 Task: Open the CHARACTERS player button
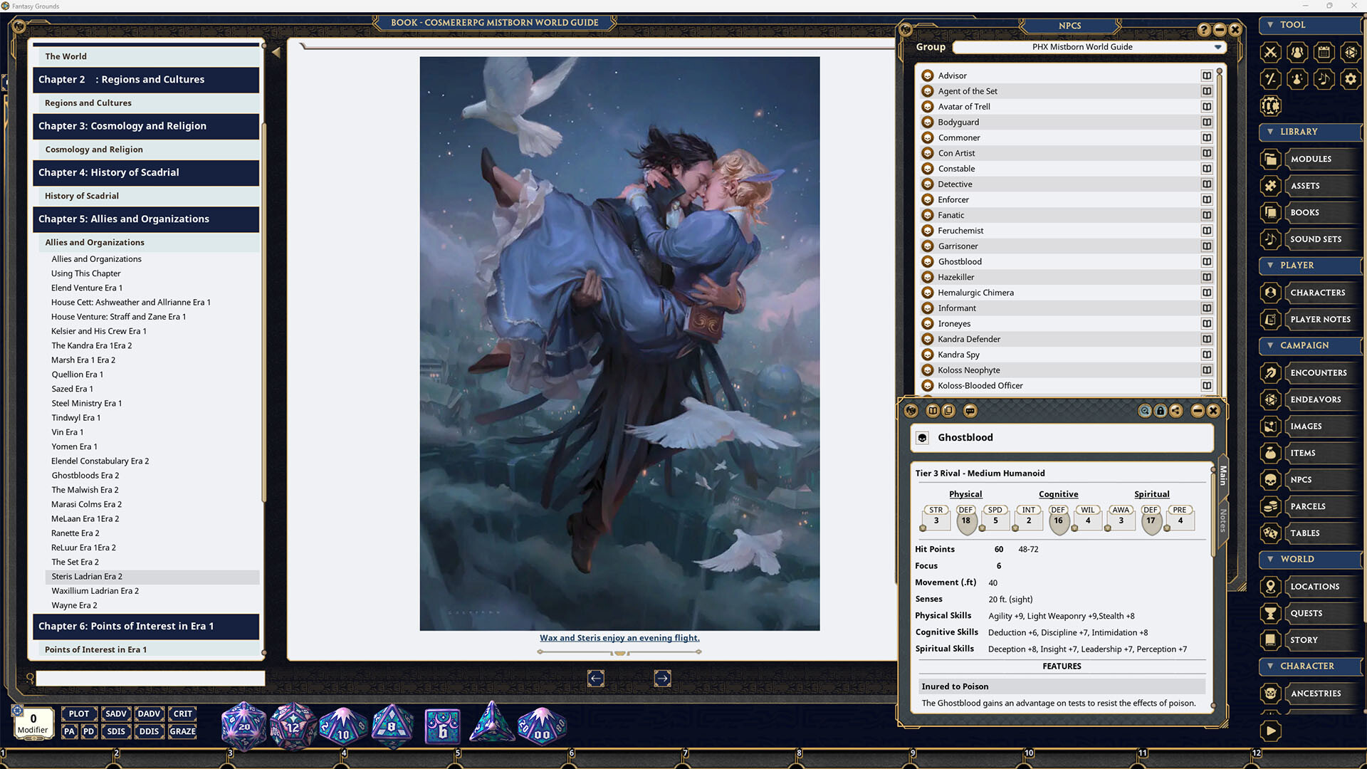tap(1310, 293)
